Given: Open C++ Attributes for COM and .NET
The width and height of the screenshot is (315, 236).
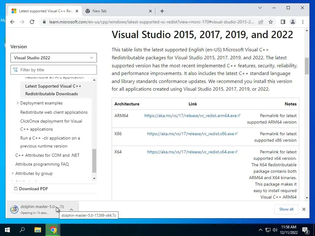Looking at the screenshot, I should [x=47, y=155].
